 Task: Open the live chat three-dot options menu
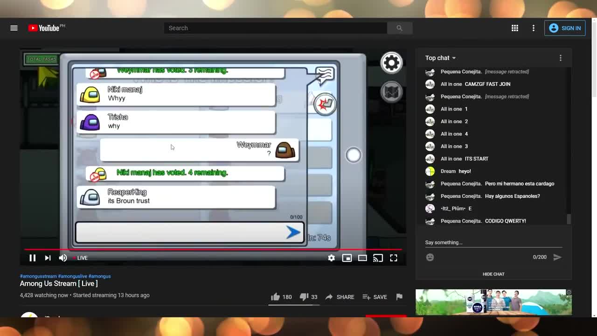tap(561, 58)
